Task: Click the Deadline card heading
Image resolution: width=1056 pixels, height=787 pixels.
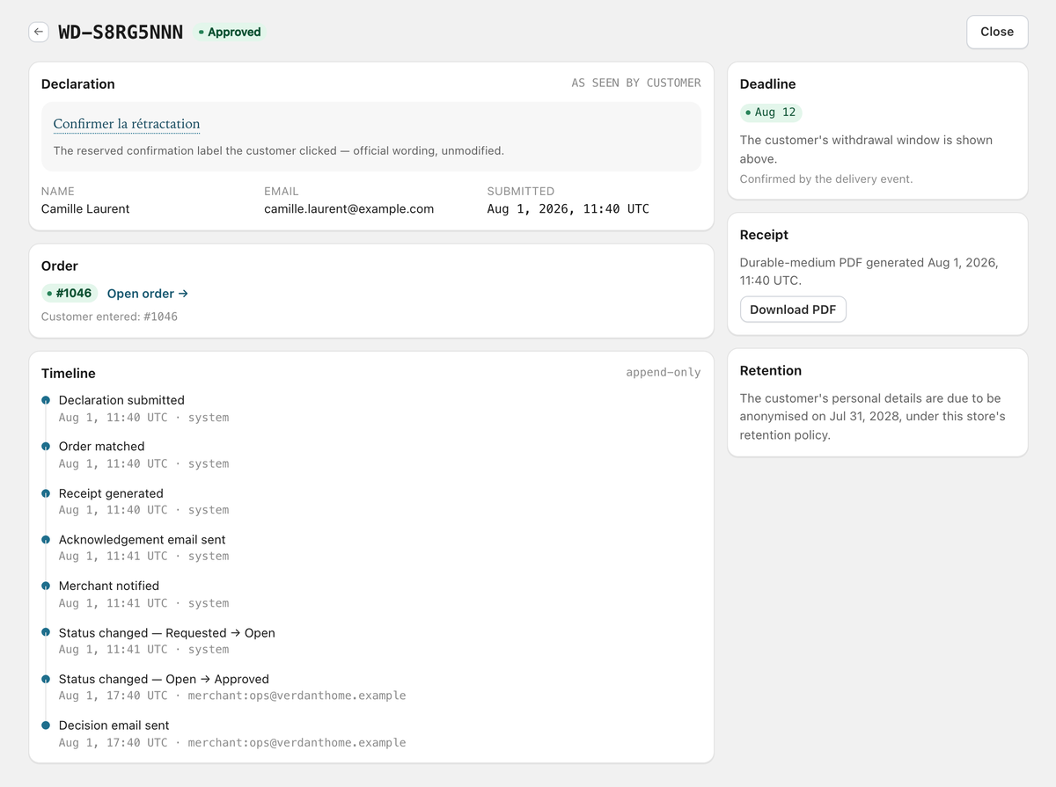Action: tap(768, 84)
